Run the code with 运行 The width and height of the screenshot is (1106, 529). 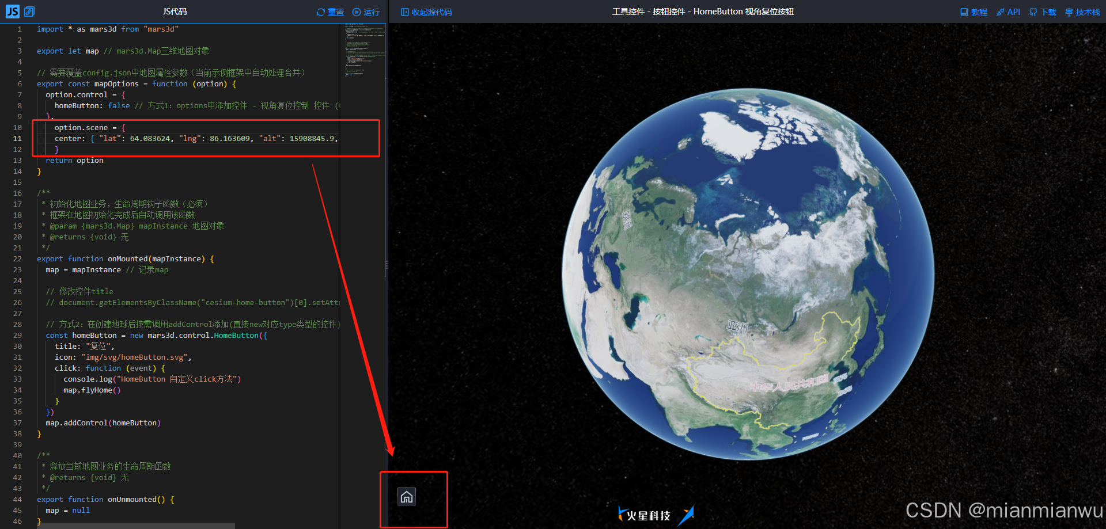pyautogui.click(x=366, y=12)
